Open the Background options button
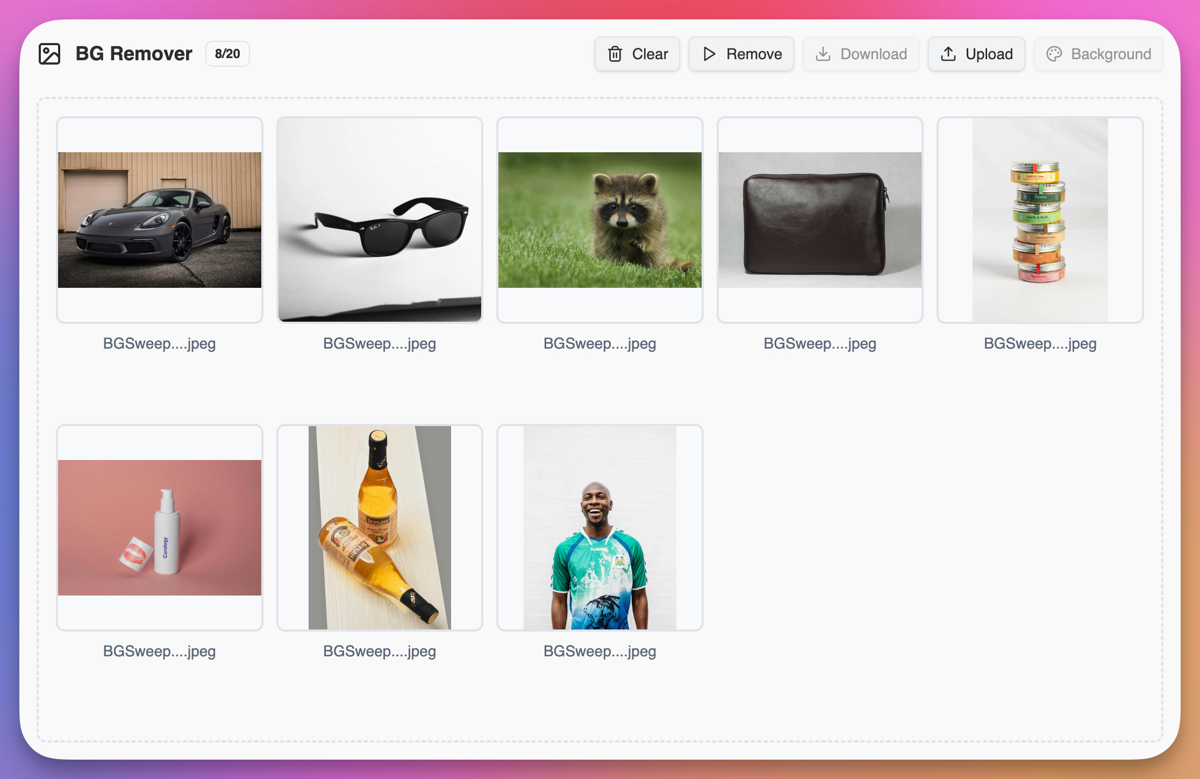 coord(1098,54)
